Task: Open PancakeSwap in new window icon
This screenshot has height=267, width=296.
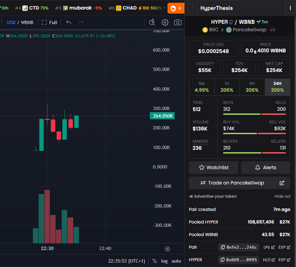Action: coord(282,183)
